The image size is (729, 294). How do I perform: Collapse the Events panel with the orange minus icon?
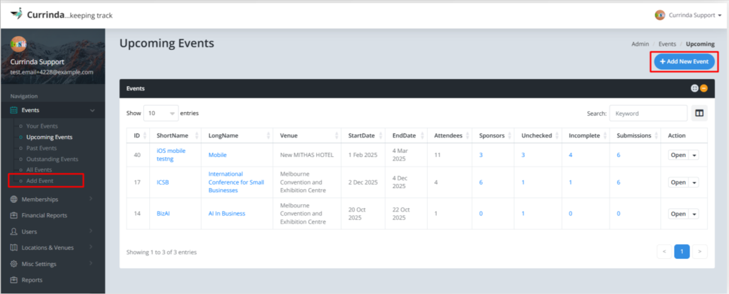[704, 89]
